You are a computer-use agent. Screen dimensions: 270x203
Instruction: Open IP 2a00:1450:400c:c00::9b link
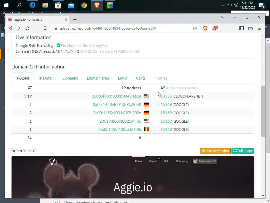120,130
